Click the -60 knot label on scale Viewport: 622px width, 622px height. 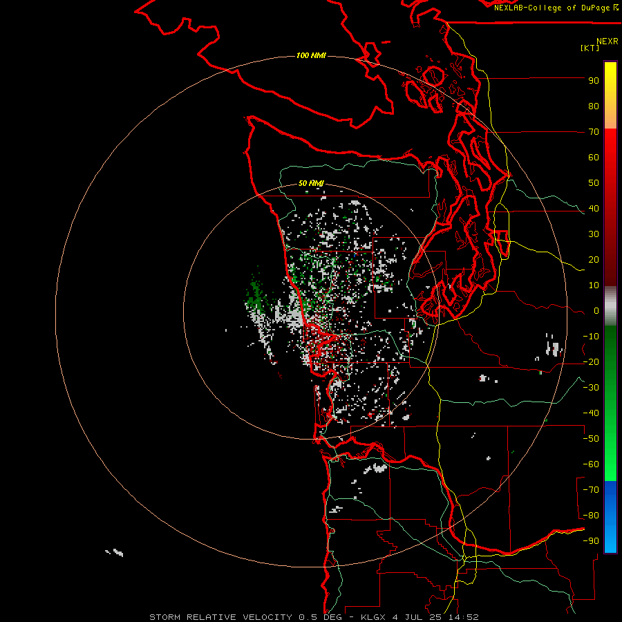tap(591, 464)
